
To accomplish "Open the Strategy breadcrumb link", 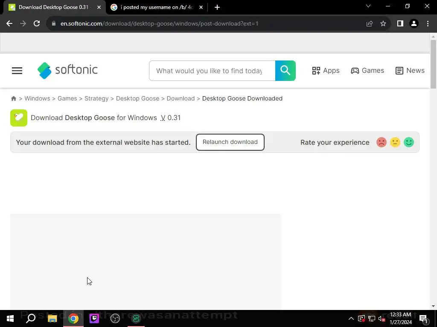I will click(96, 98).
